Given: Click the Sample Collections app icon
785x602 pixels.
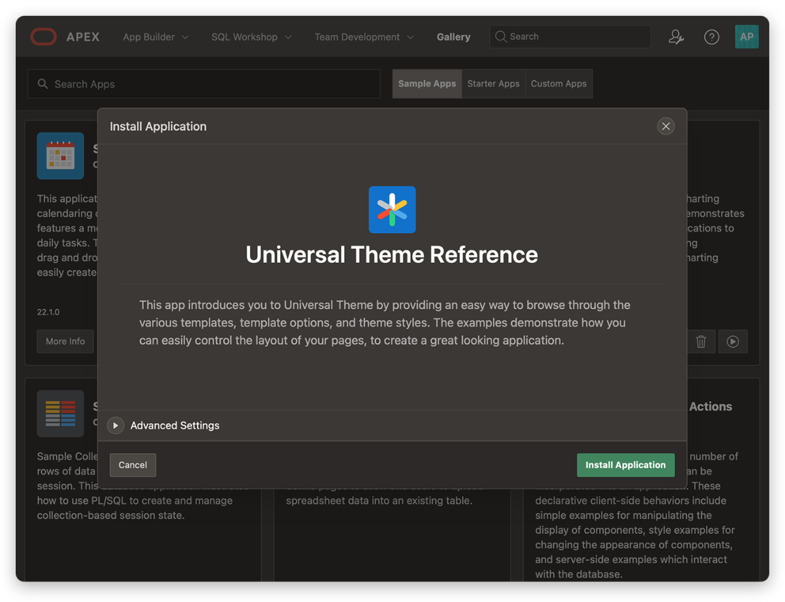Looking at the screenshot, I should click(x=60, y=414).
